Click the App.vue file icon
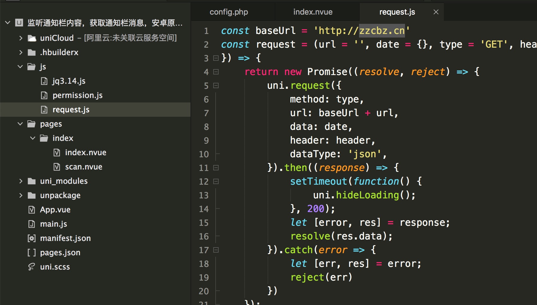The width and height of the screenshot is (537, 305). [x=32, y=210]
